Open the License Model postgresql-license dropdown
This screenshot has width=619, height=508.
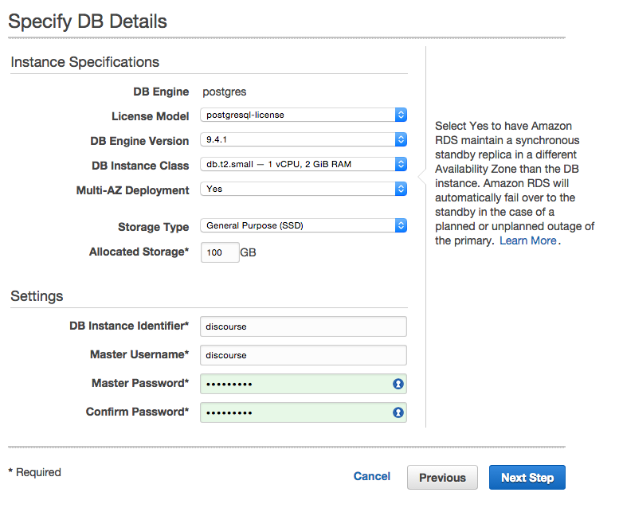pos(304,115)
